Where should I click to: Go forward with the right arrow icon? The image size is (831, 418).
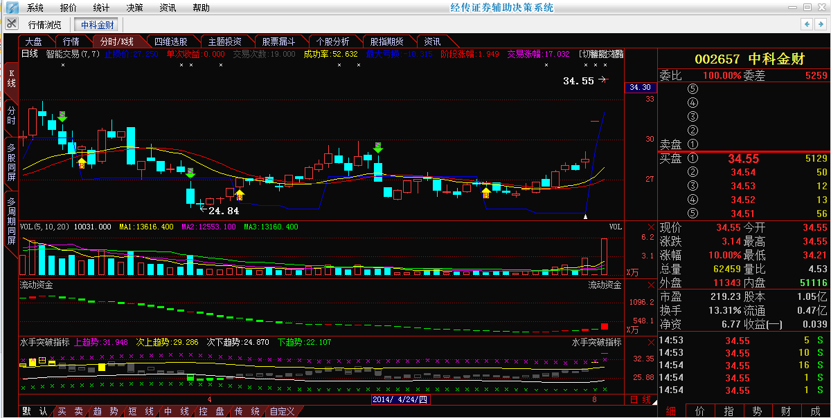pyautogui.click(x=820, y=24)
